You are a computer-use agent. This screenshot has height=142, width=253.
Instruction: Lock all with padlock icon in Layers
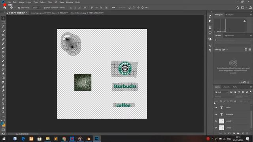[x=235, y=101]
